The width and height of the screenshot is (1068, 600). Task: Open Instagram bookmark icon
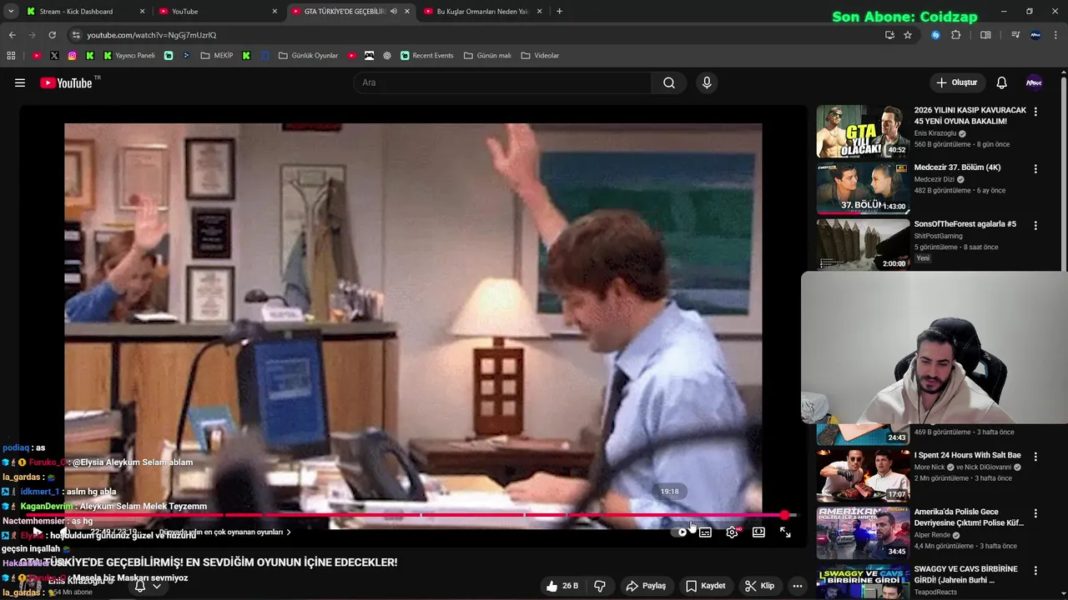pyautogui.click(x=73, y=56)
